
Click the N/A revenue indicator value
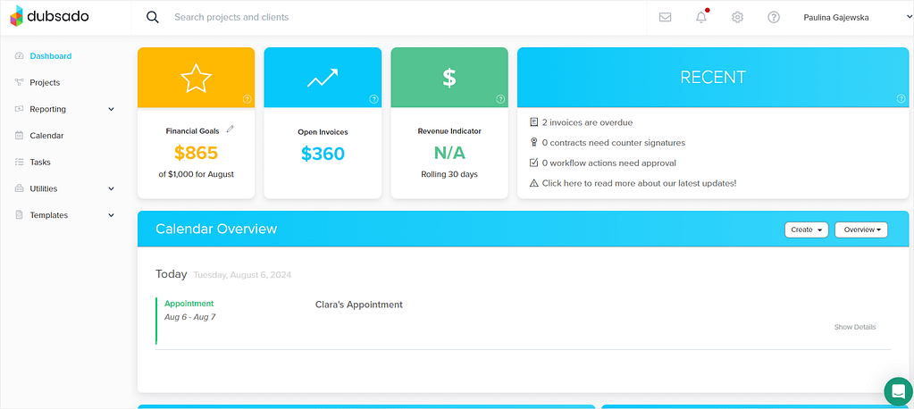(449, 154)
